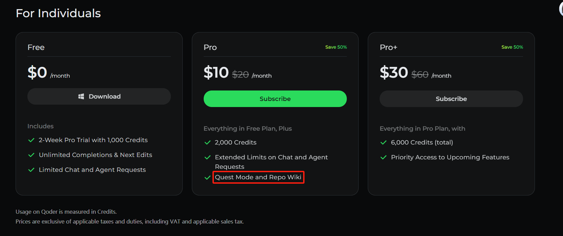Click the Save 50% label on the Pro card
This screenshot has width=563, height=236.
pyautogui.click(x=336, y=47)
